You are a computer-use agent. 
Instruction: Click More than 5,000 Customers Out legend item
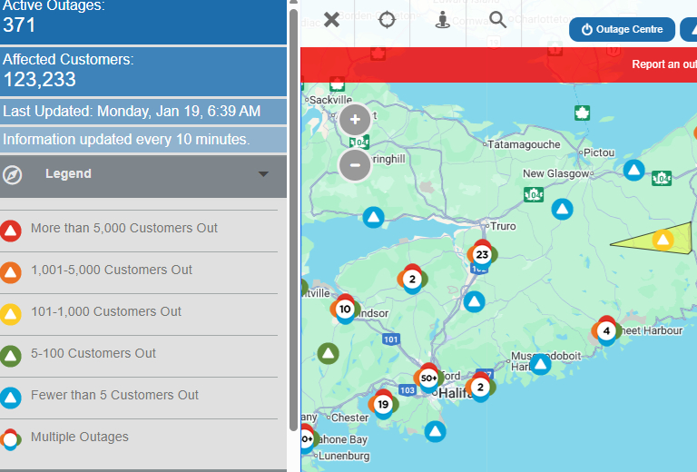coord(124,229)
